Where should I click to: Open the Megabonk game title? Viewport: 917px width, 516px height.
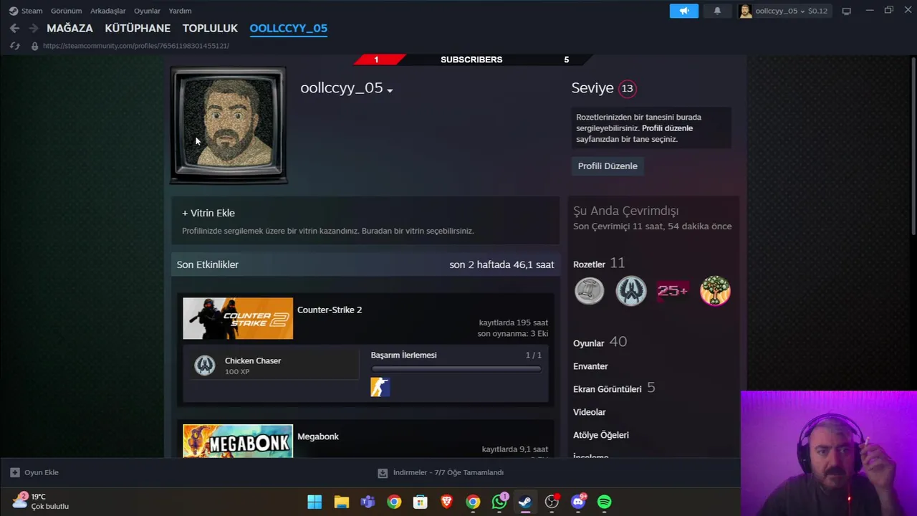[x=318, y=436]
